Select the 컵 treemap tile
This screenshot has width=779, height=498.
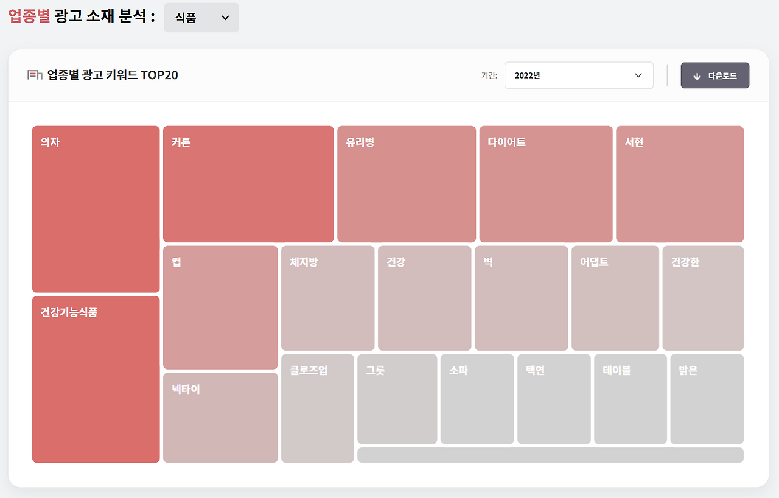pos(220,307)
